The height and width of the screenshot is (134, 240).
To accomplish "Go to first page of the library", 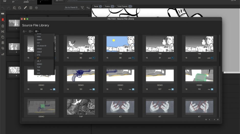I will 206,120.
